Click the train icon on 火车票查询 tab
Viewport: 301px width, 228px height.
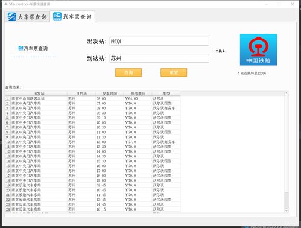[x=12, y=17]
